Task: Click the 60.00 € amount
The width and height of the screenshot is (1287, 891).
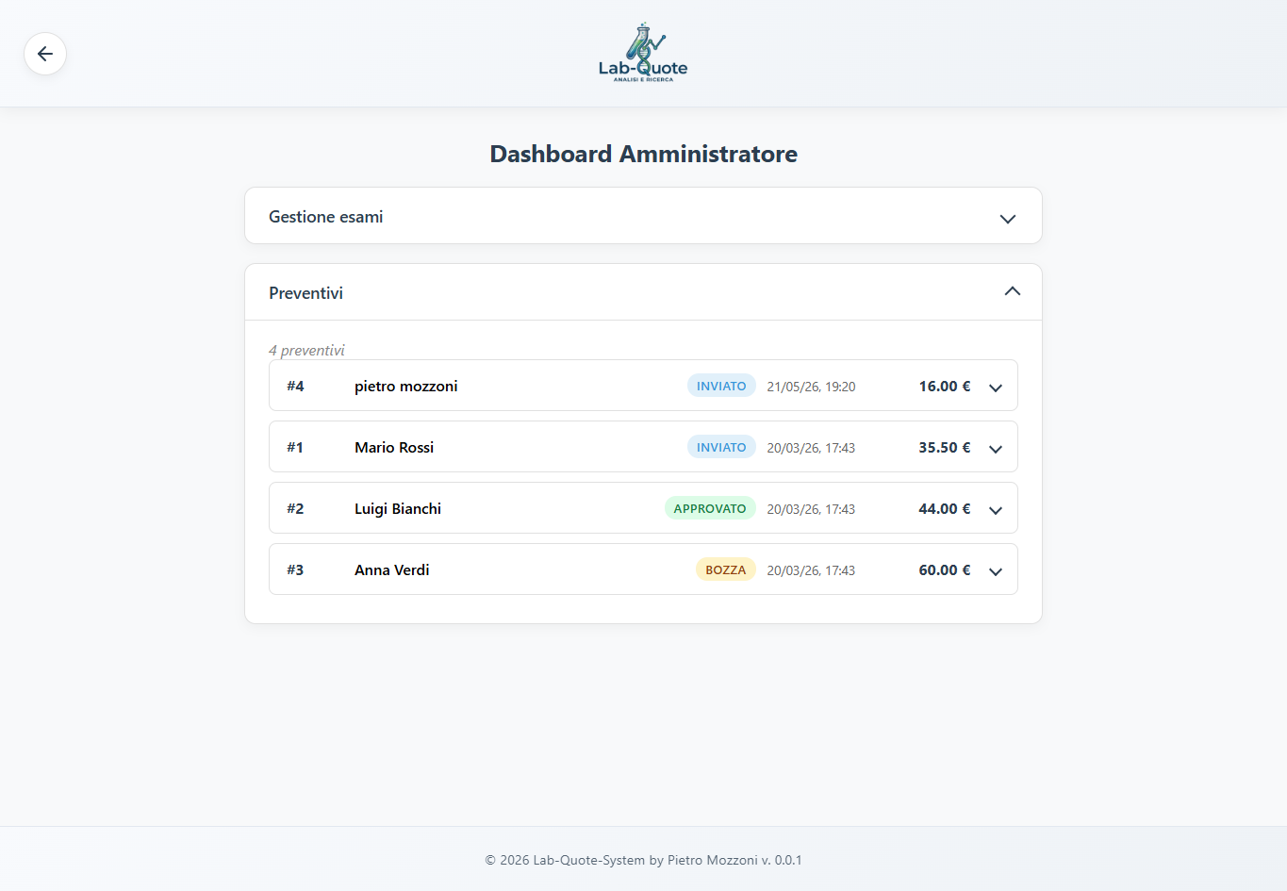Action: click(x=945, y=570)
